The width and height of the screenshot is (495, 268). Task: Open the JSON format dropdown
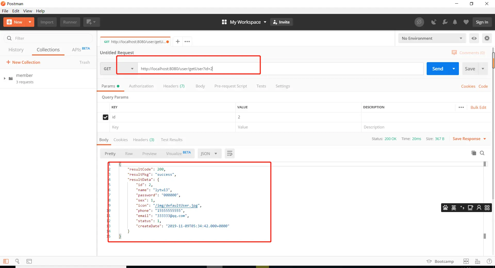[x=209, y=154]
